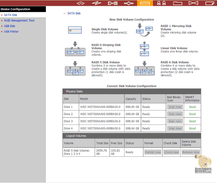Click Remove now for RAID 5 volume

click(x=191, y=152)
